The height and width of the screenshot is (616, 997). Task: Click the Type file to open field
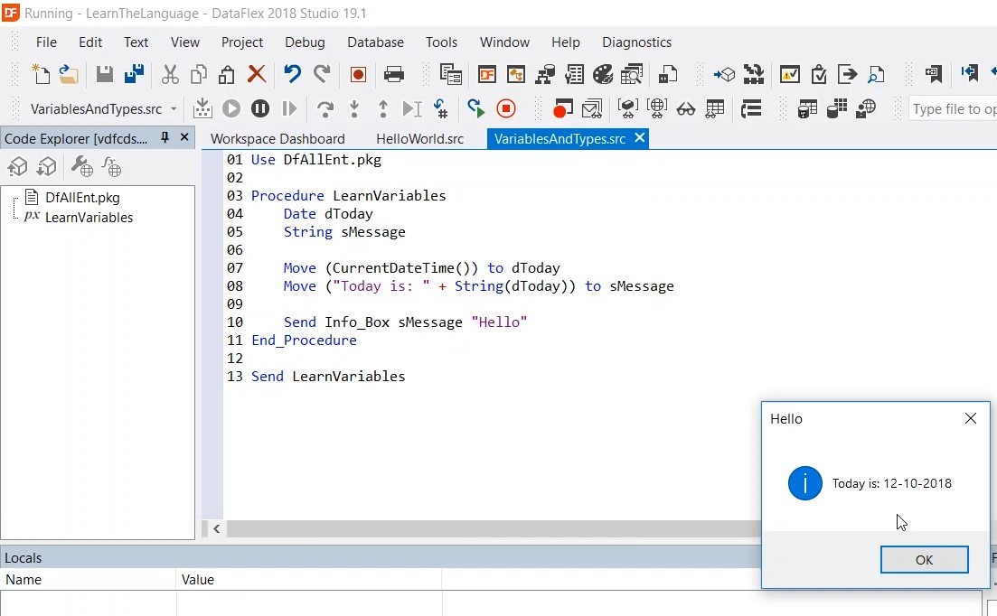(952, 109)
